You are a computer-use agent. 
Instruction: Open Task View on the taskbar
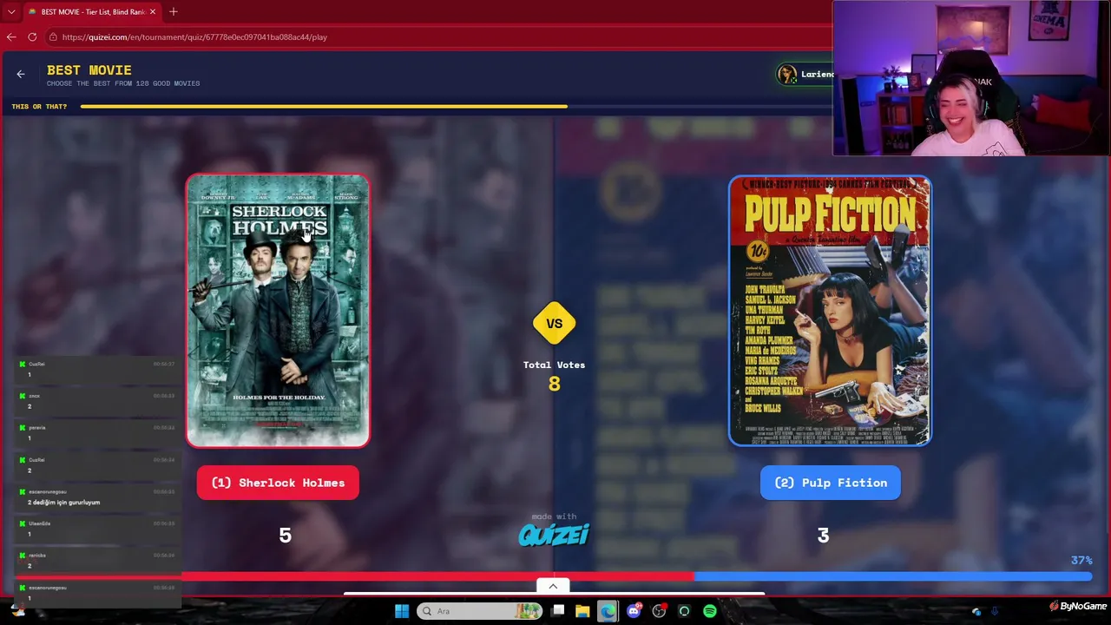558,611
